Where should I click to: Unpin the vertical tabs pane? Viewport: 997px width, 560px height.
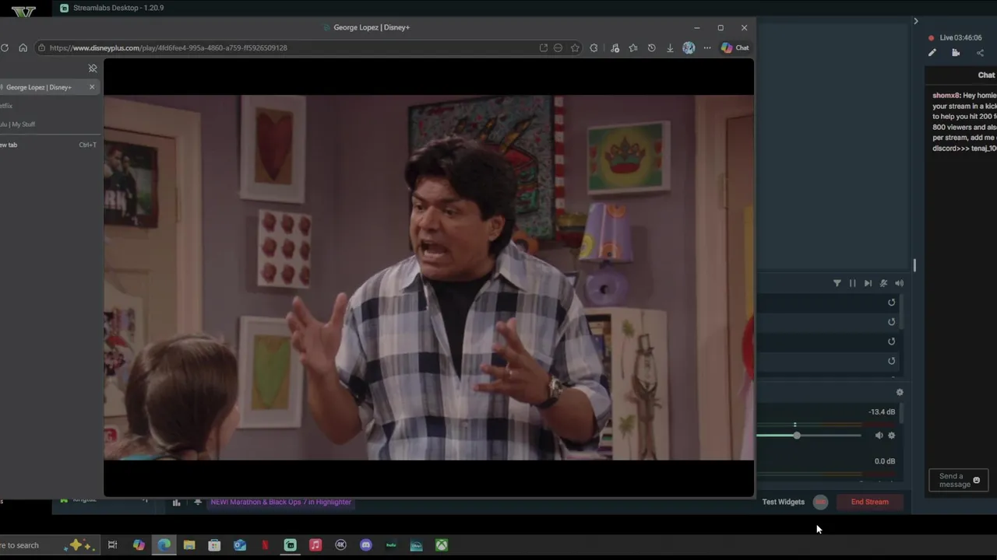93,68
